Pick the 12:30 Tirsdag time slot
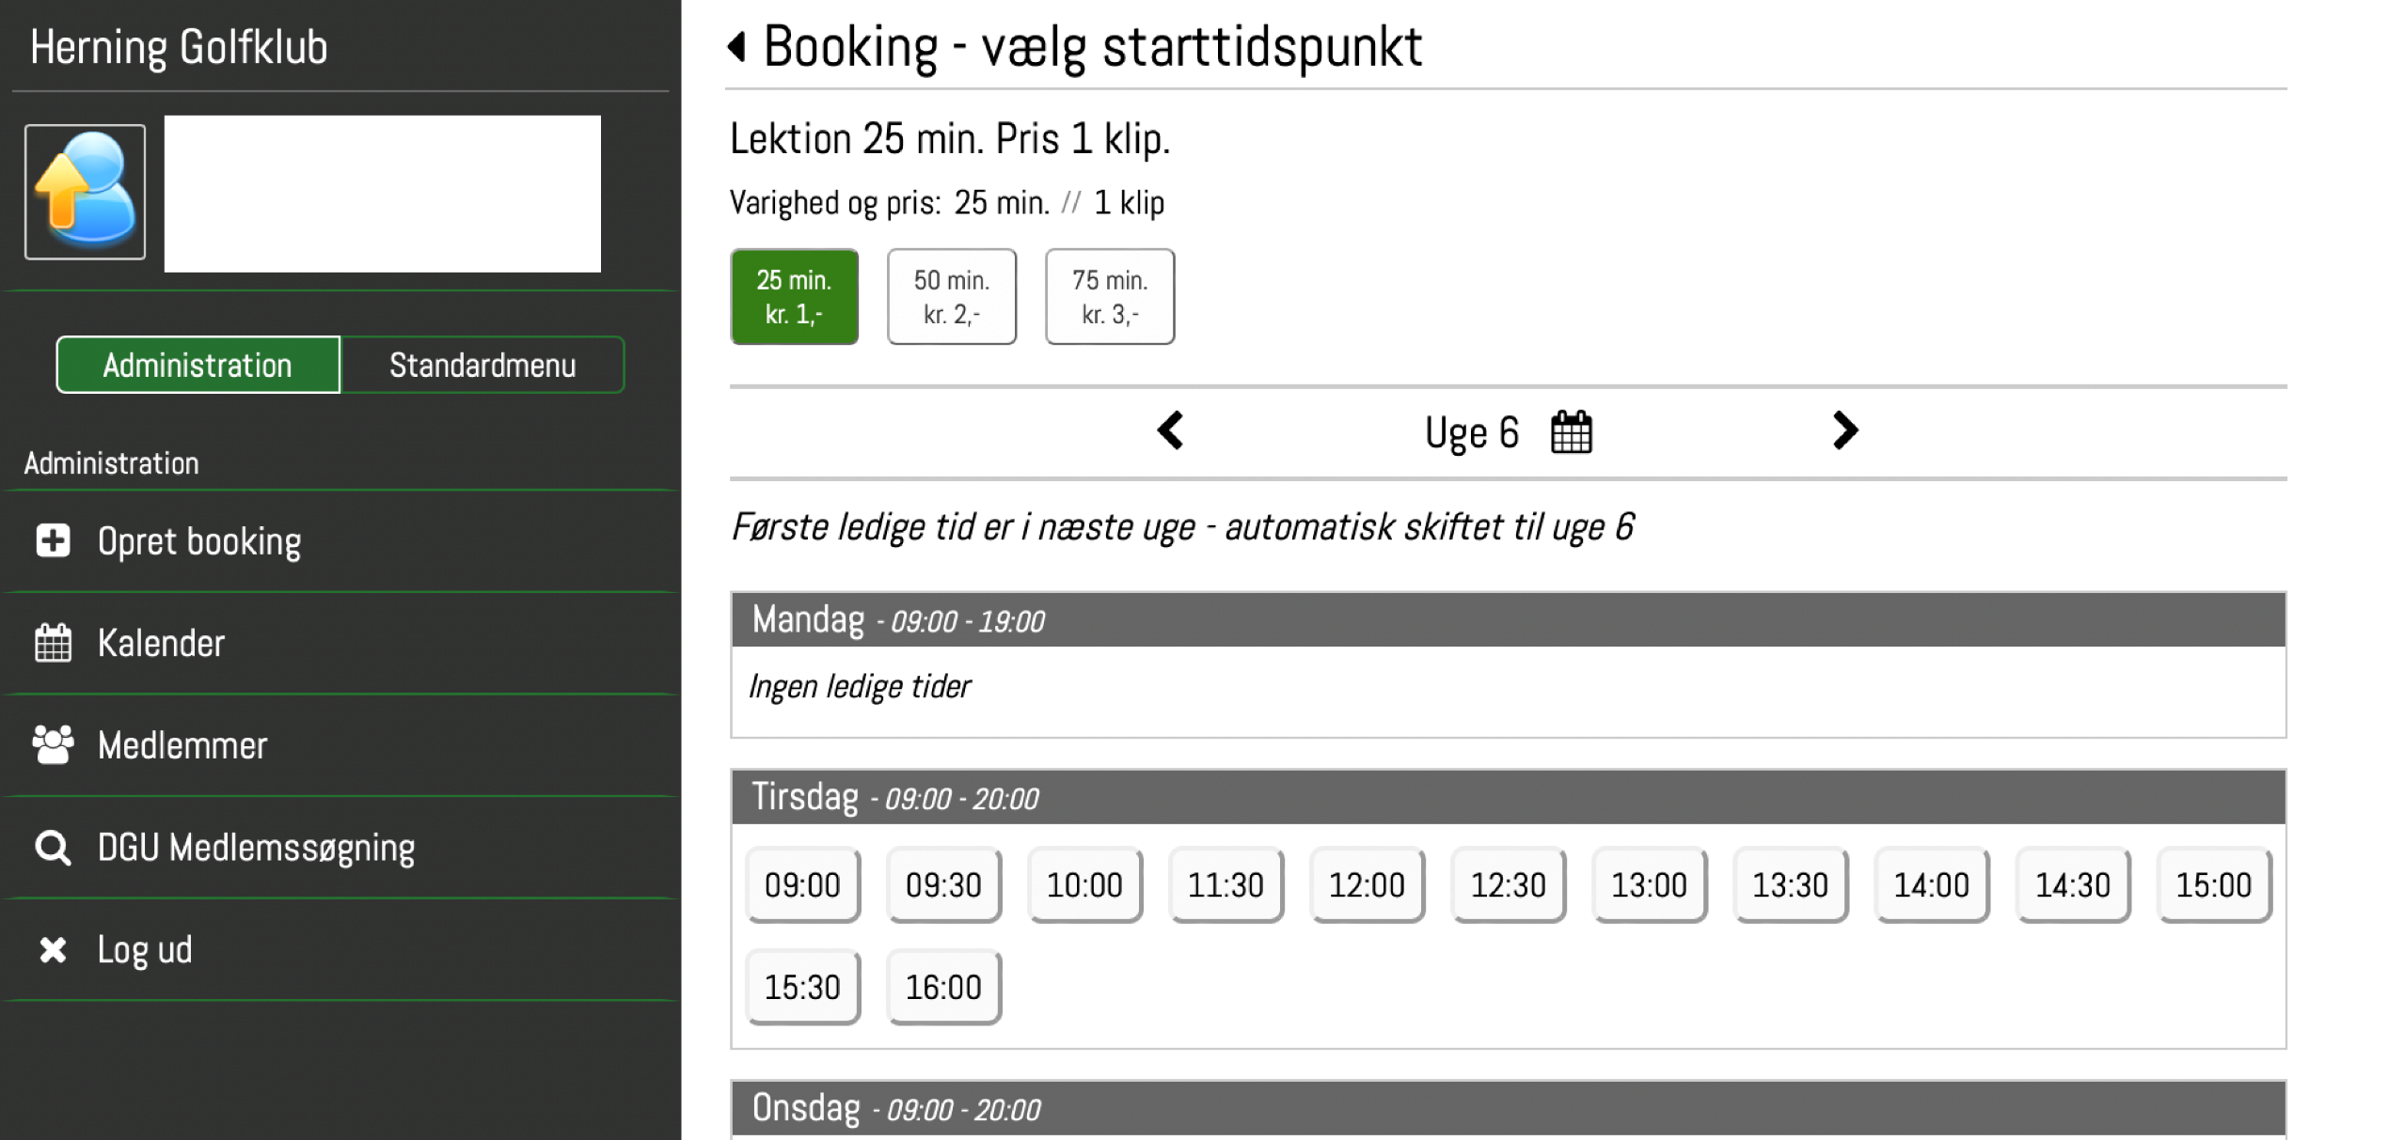The width and height of the screenshot is (2404, 1140). pos(1508,884)
